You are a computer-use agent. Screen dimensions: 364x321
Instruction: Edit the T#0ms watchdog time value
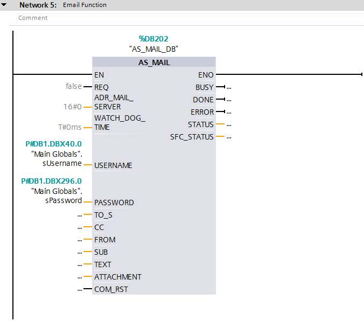click(70, 127)
